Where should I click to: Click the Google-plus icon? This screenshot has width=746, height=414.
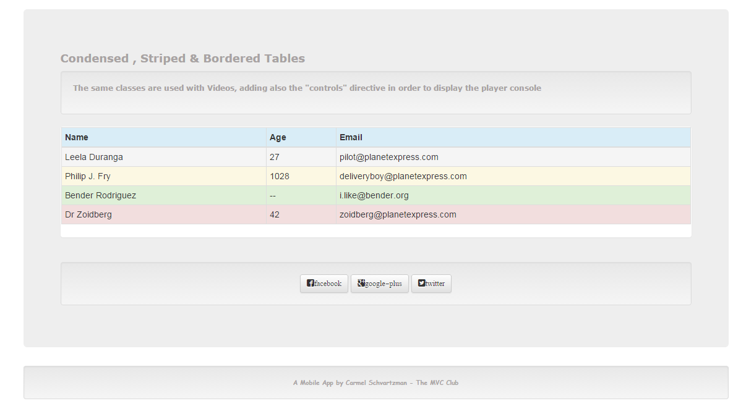(361, 283)
